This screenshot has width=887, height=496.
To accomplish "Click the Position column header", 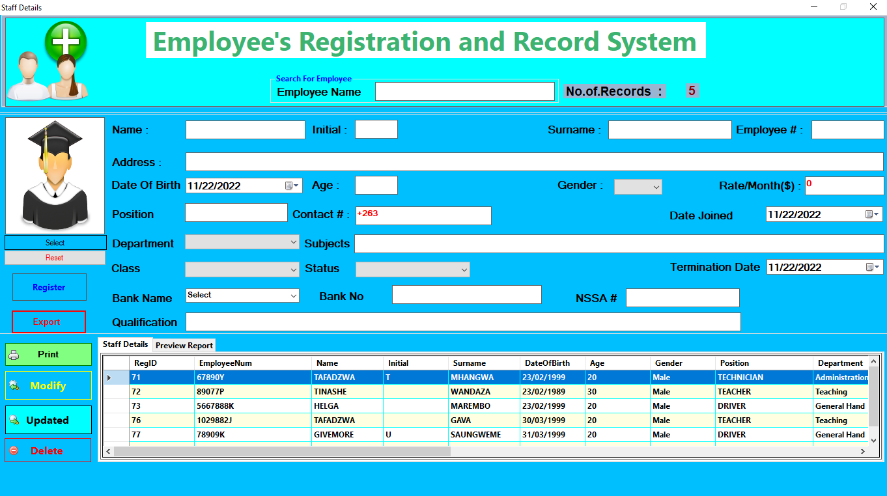I will pyautogui.click(x=764, y=363).
